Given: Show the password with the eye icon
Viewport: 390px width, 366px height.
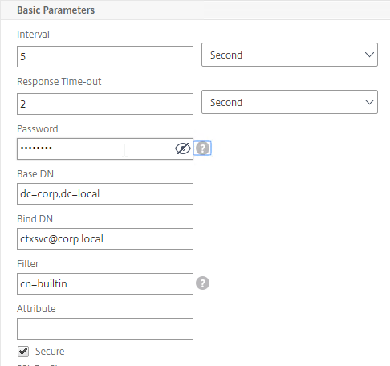Looking at the screenshot, I should 183,148.
